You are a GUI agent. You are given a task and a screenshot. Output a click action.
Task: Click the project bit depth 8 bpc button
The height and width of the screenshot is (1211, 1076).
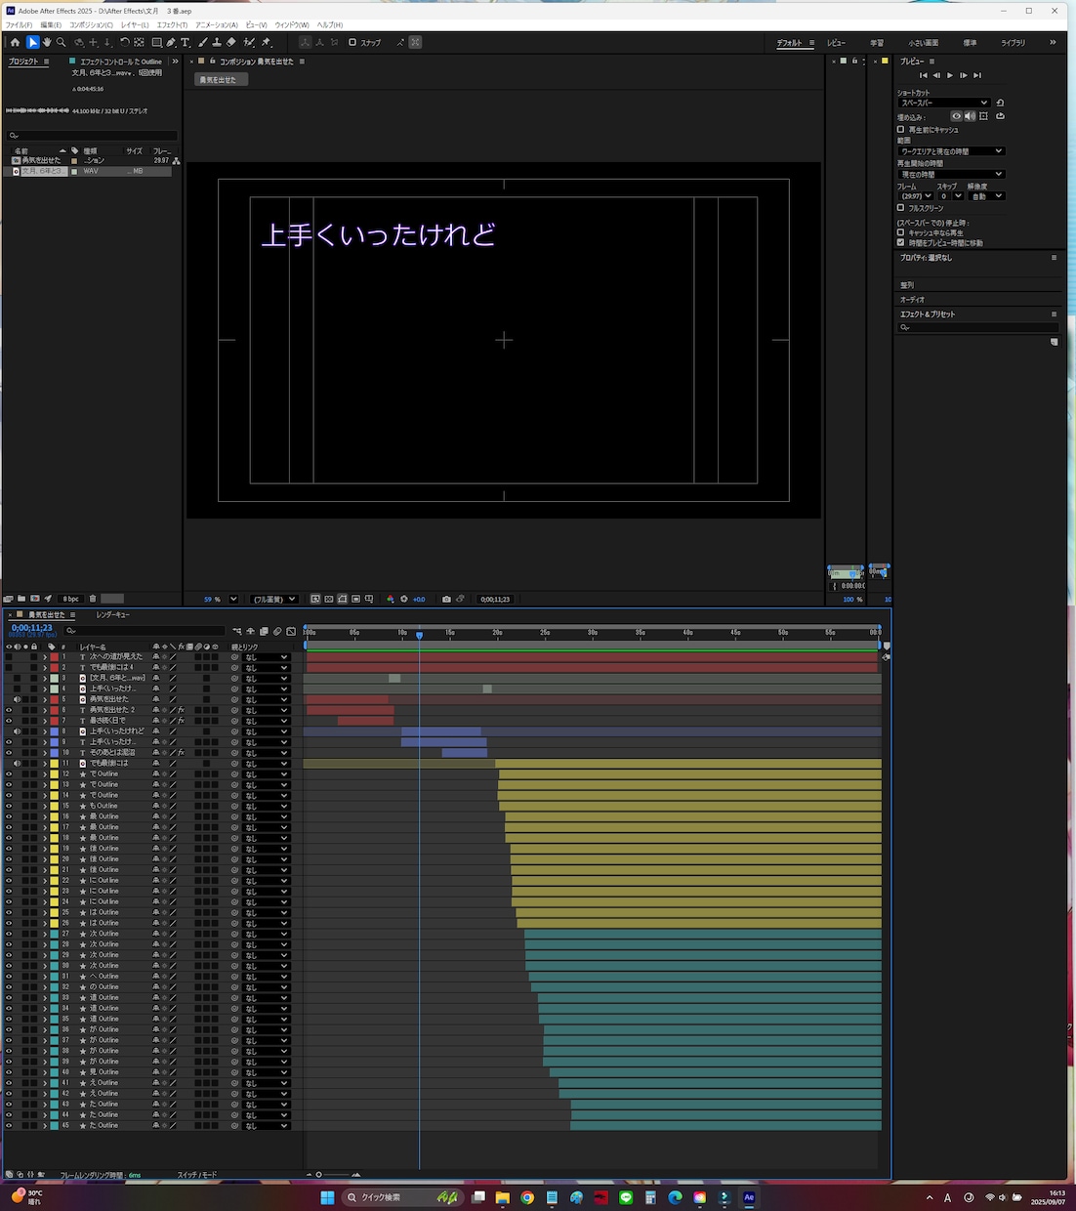(71, 599)
